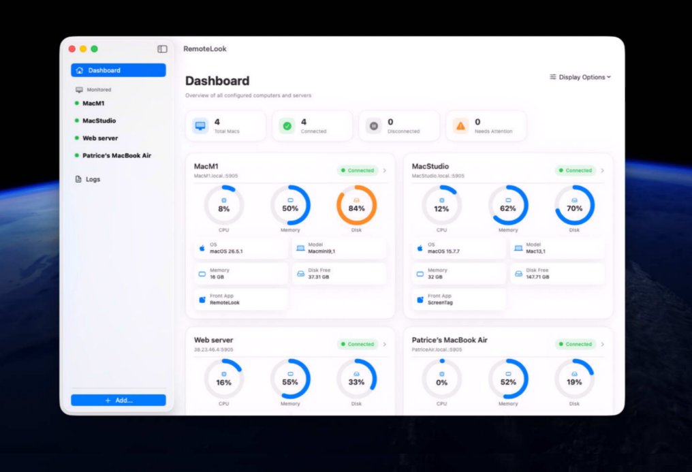Viewport: 692px width, 472px height.
Task: Click the Logs document icon
Action: tap(78, 179)
